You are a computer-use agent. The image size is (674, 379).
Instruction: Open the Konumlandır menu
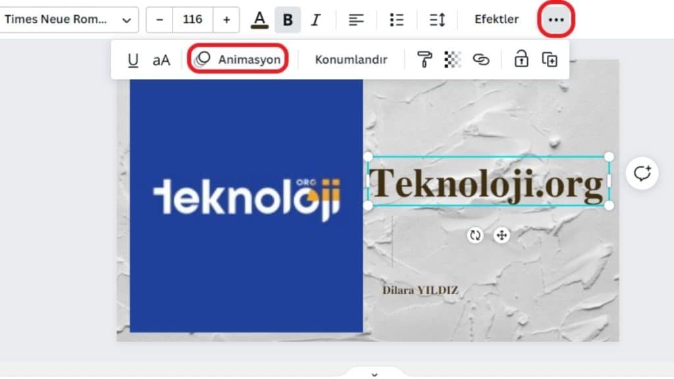pyautogui.click(x=351, y=60)
